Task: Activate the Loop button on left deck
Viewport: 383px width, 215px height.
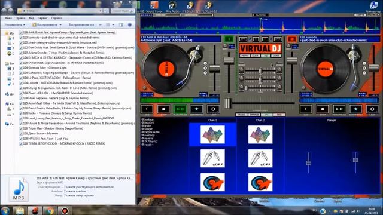Action: 213,109
